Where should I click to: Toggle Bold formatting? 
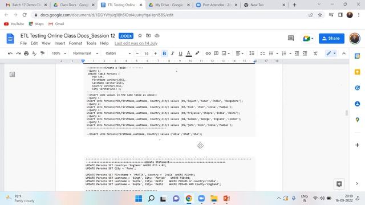[x=164, y=54]
